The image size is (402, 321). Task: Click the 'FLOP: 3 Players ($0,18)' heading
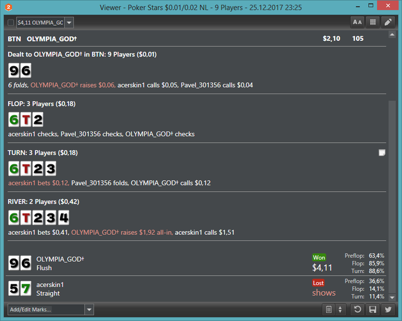(x=41, y=104)
